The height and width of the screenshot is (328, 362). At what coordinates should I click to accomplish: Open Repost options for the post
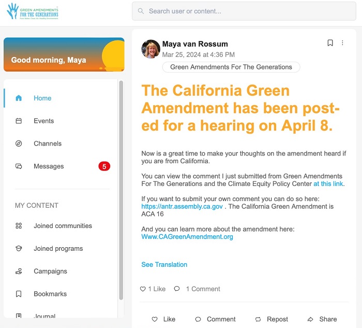click(271, 319)
